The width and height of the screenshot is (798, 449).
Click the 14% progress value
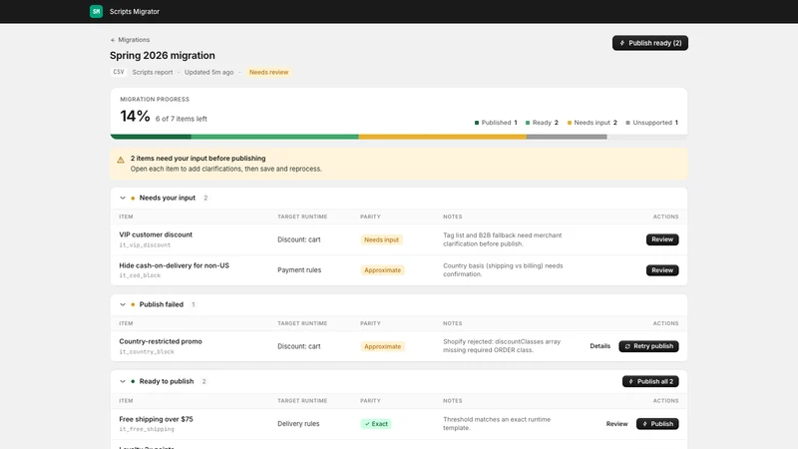point(135,116)
